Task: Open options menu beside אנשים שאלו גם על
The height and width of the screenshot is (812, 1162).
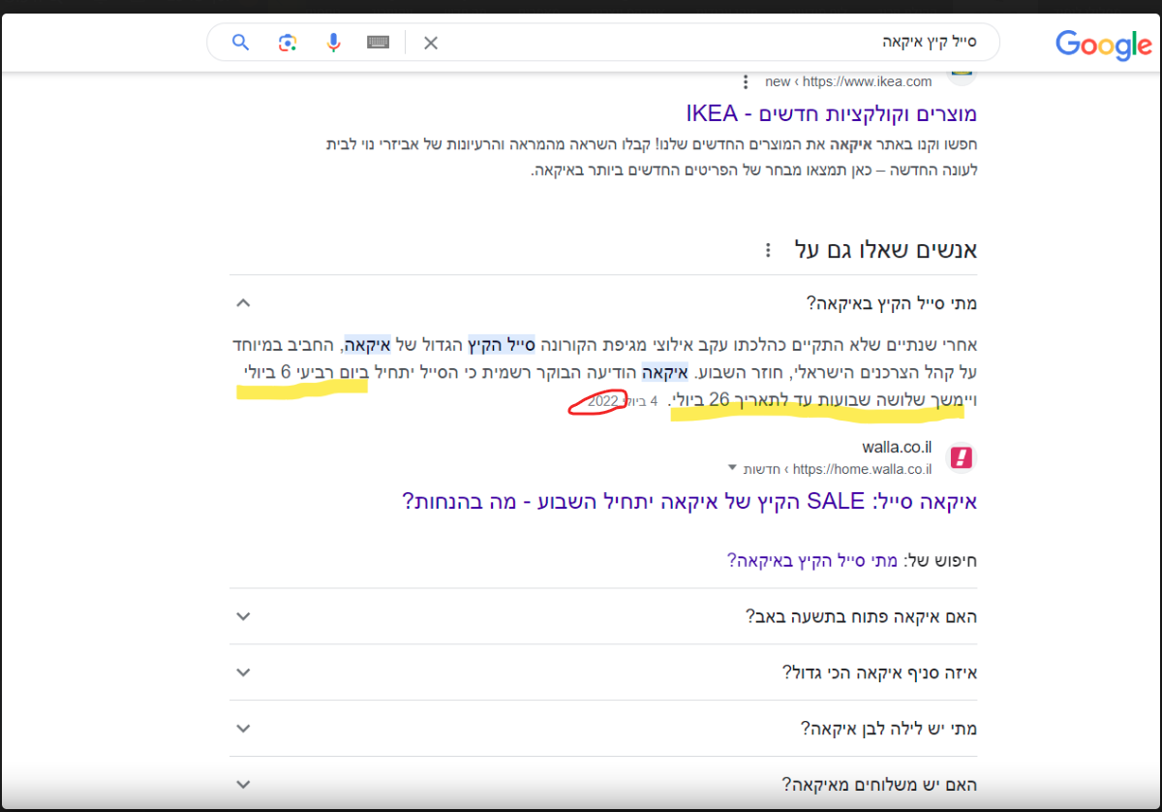Action: [x=768, y=250]
